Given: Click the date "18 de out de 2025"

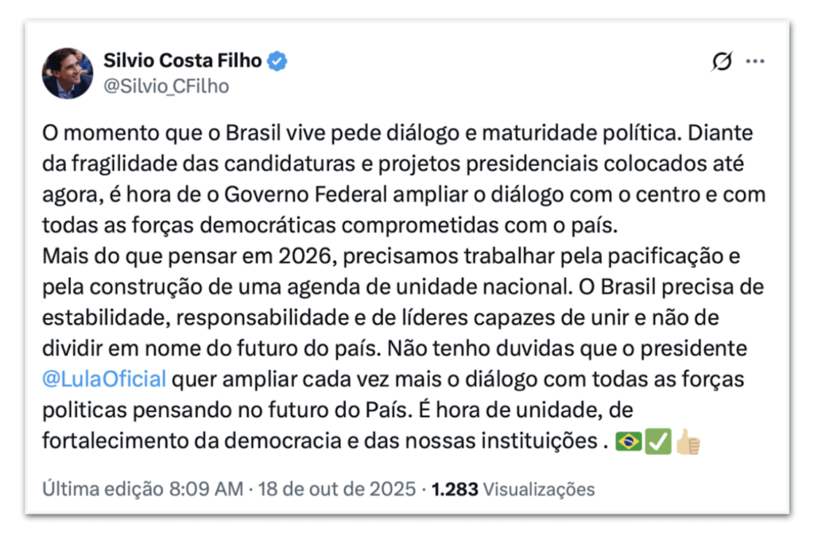Looking at the screenshot, I should pos(335,488).
